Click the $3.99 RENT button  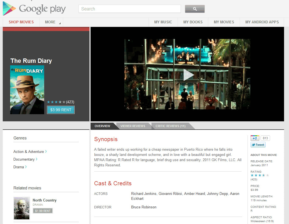(61, 110)
